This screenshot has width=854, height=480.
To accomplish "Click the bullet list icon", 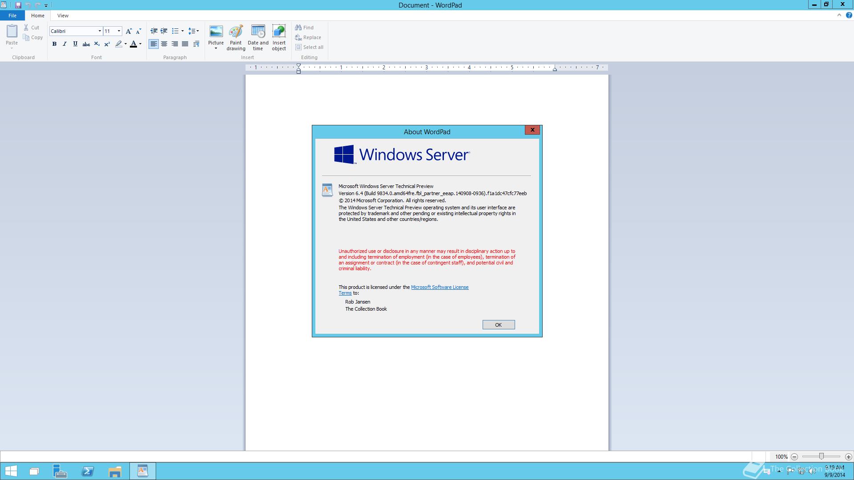I will pyautogui.click(x=175, y=31).
